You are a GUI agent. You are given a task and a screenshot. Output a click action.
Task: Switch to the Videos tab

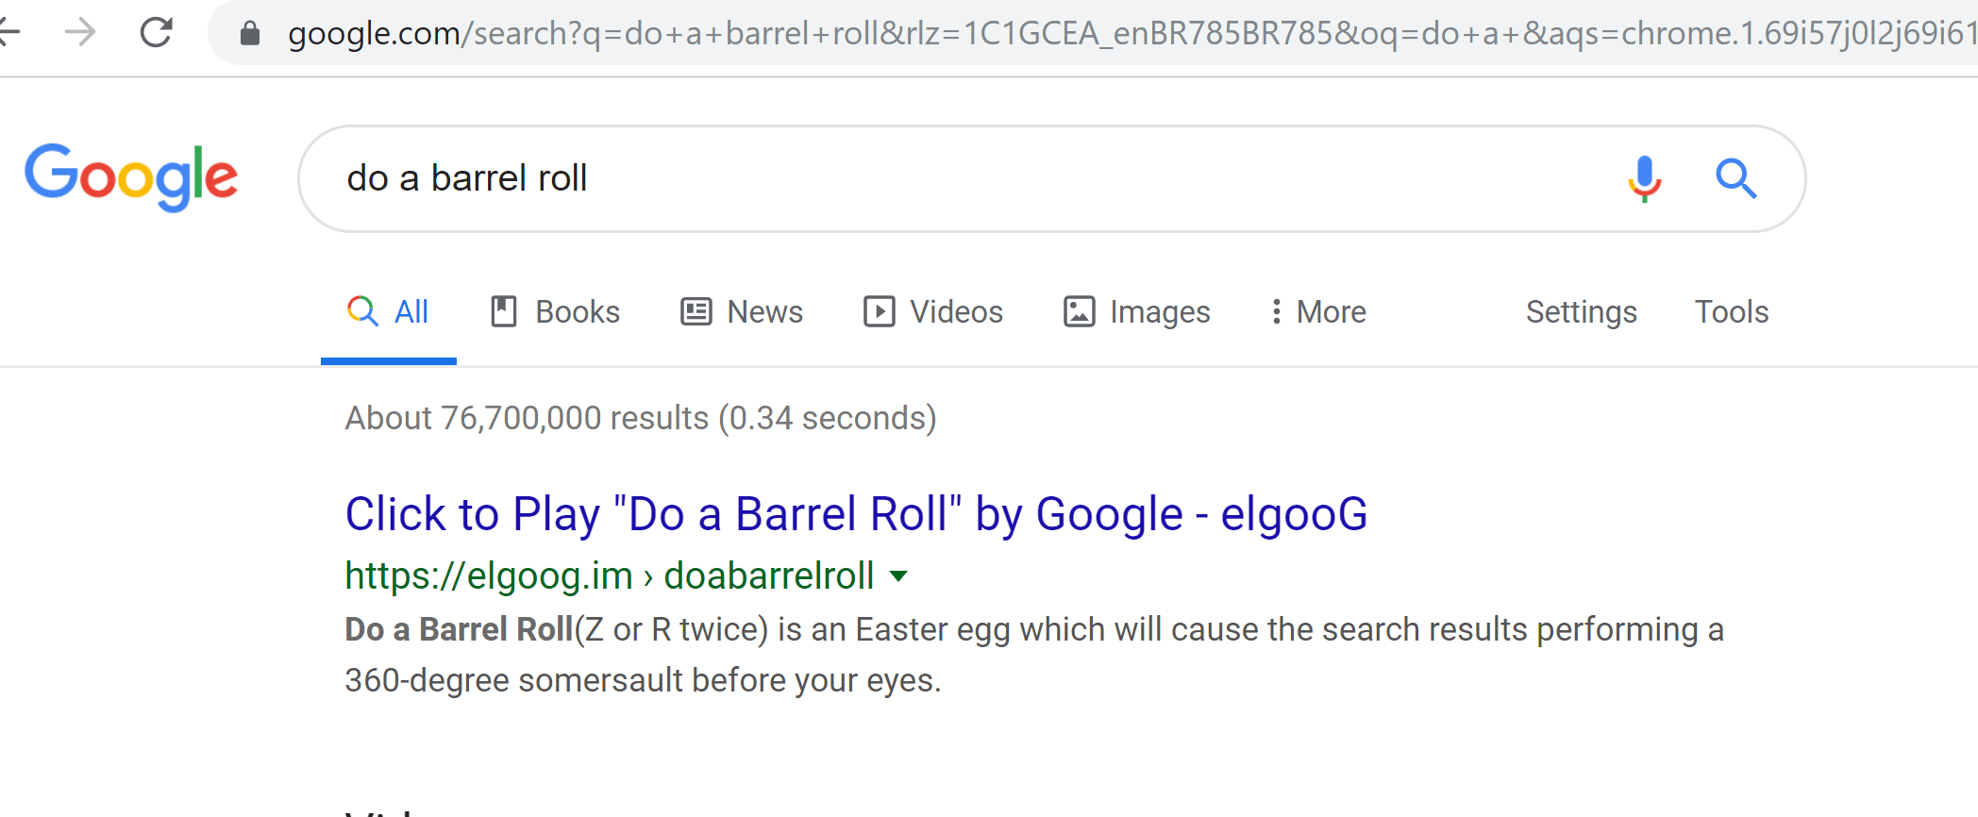pos(933,311)
